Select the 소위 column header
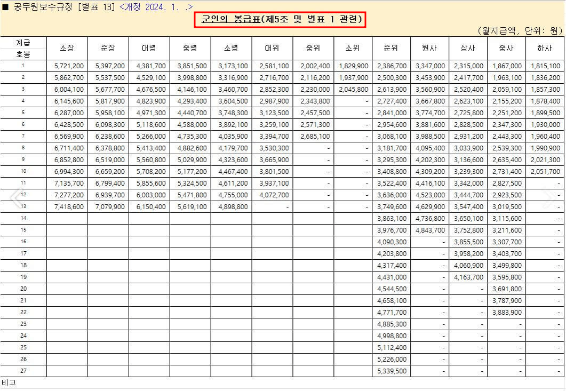 353,48
